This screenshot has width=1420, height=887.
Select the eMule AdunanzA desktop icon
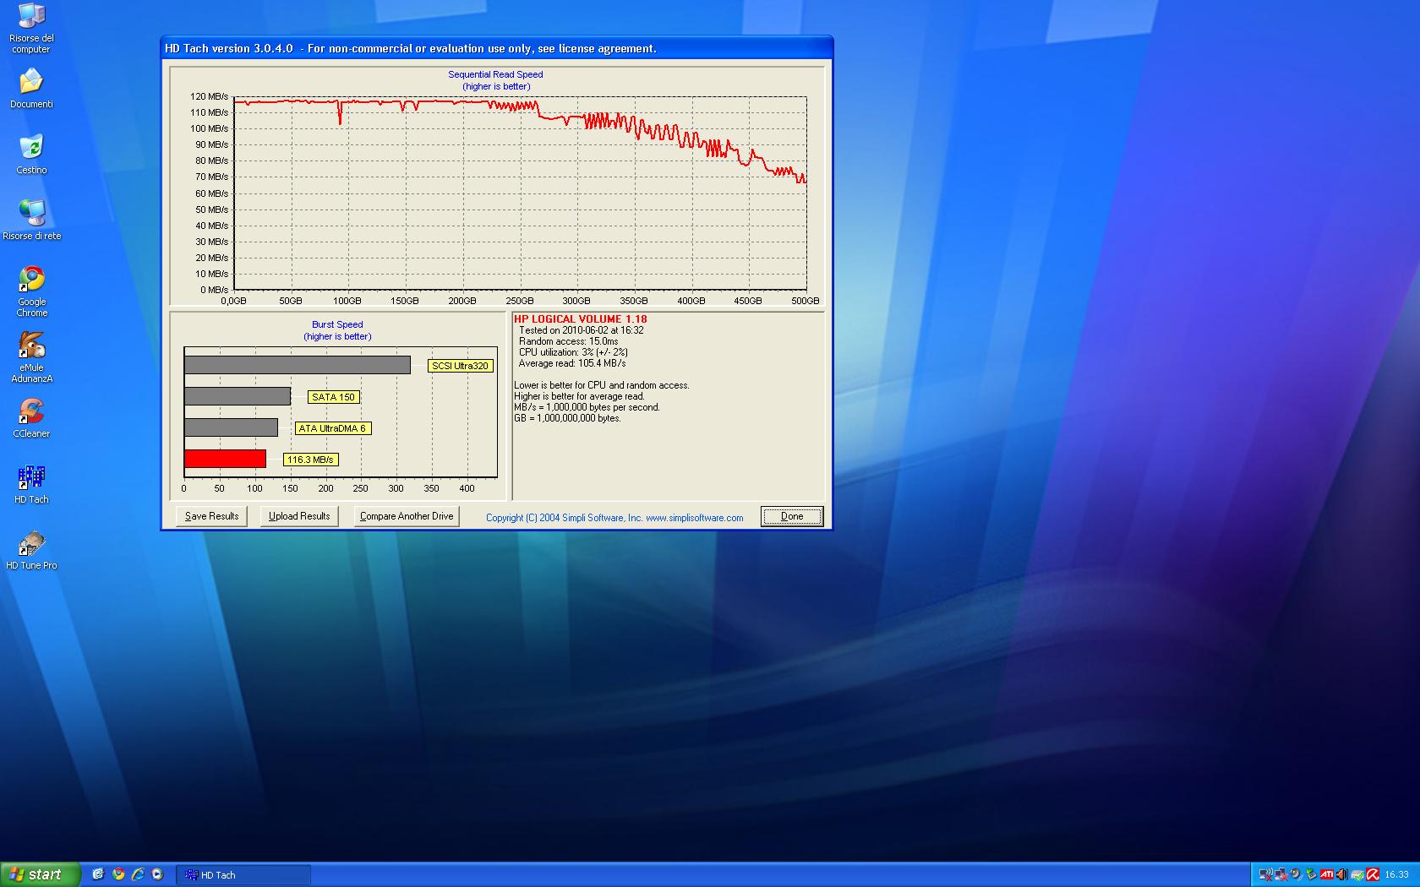tap(31, 357)
